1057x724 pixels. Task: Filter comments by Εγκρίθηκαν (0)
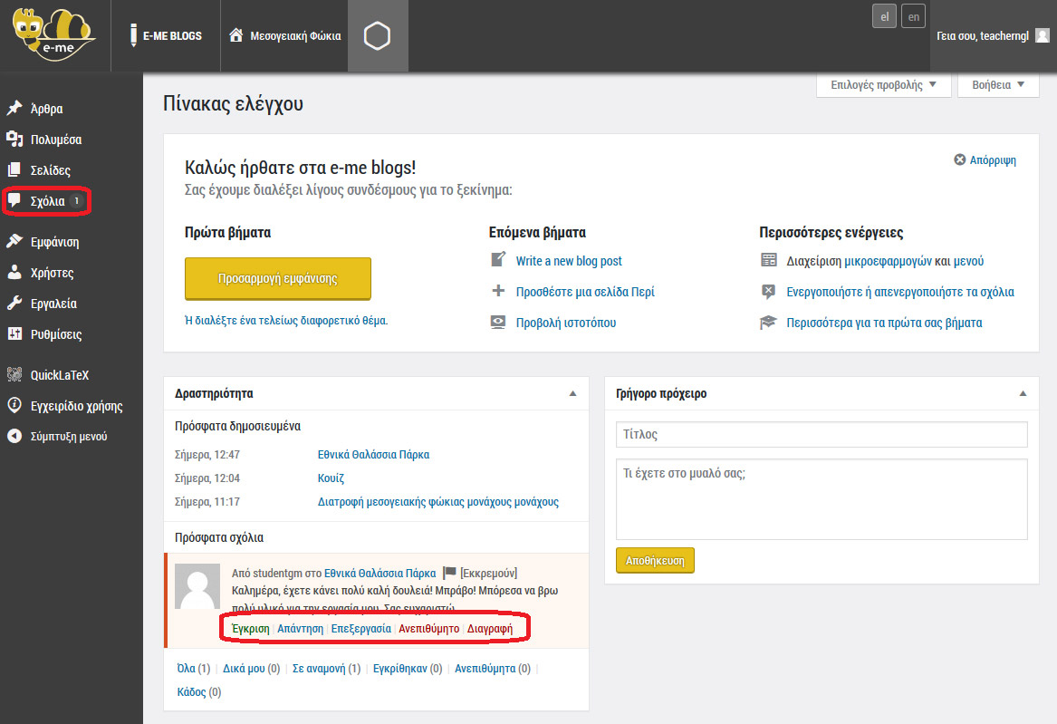408,668
